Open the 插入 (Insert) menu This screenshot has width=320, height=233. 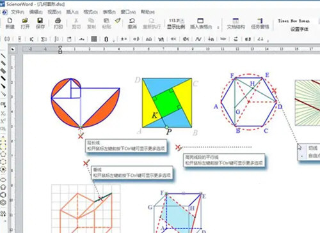72,12
